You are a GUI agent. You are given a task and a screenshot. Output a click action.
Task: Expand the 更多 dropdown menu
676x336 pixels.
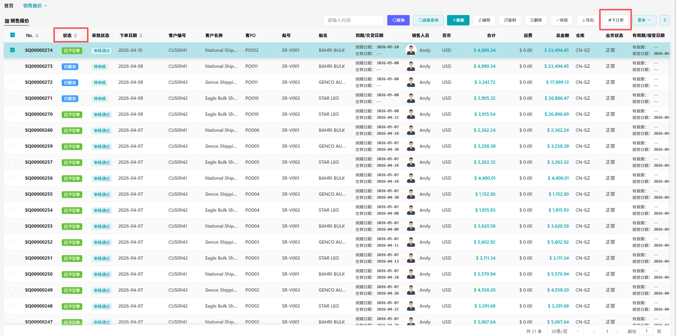coord(644,20)
